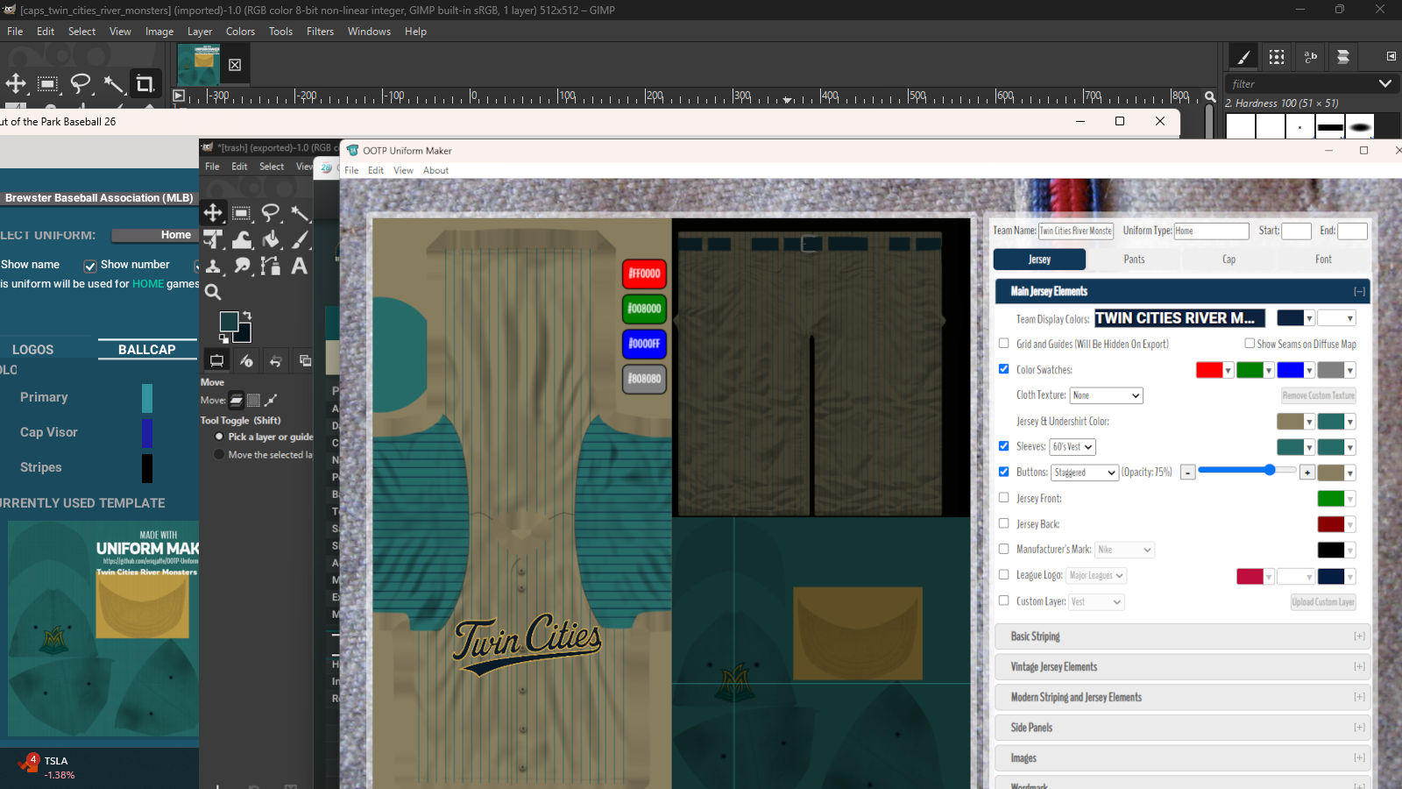
Task: Enable Grid and Guides checkbox
Action: 1004,344
